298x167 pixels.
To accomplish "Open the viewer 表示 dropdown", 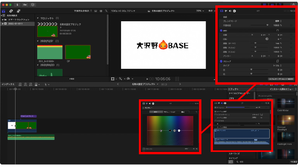I will (211, 11).
